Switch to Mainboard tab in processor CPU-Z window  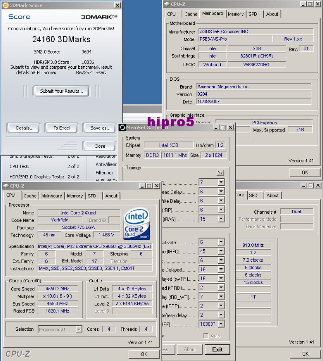(x=52, y=196)
